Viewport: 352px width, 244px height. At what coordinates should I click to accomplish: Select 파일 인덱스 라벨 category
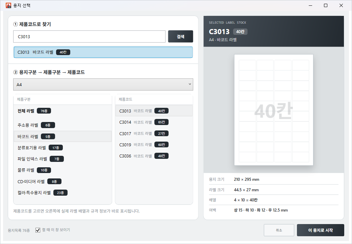[x=62, y=159]
